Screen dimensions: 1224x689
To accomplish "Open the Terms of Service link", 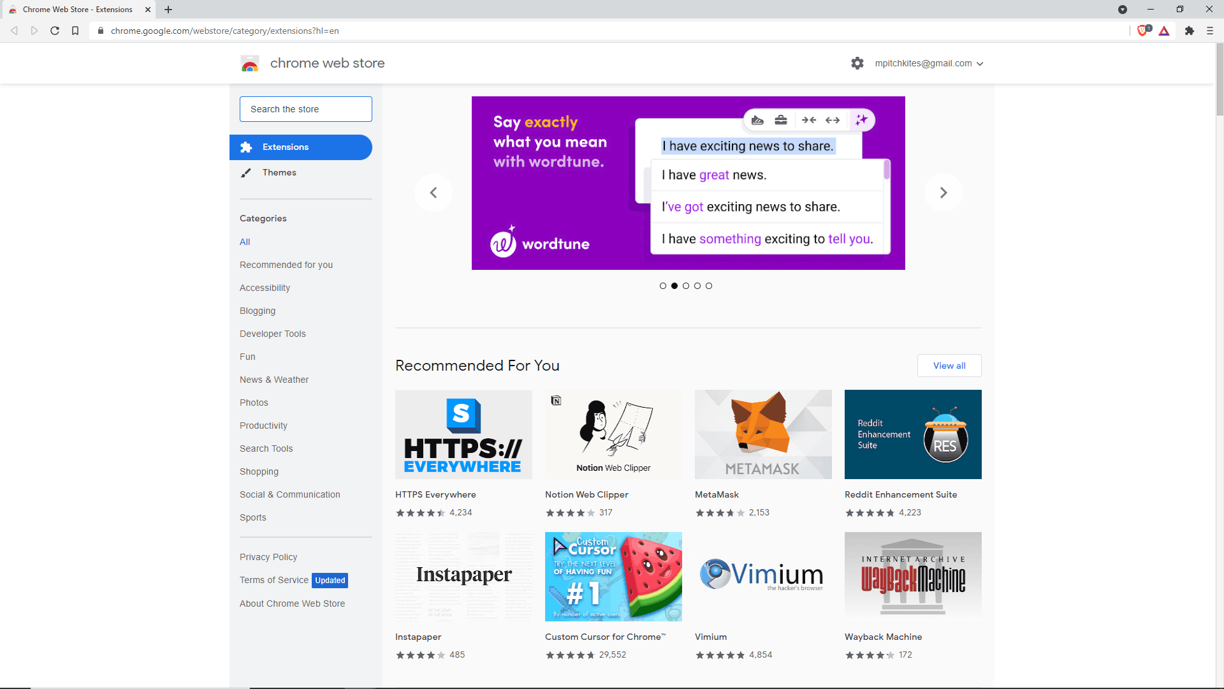I will [x=274, y=580].
